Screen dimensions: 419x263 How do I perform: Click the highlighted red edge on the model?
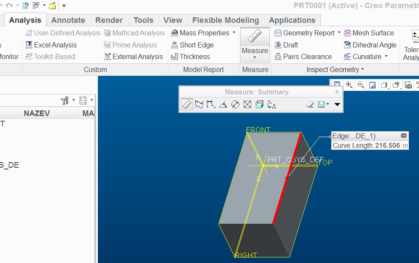[x=287, y=178]
